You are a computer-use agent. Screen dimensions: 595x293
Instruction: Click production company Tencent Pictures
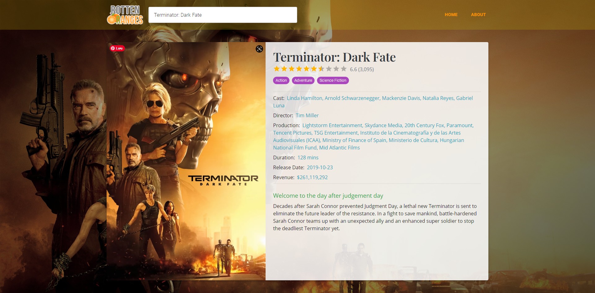pos(292,133)
